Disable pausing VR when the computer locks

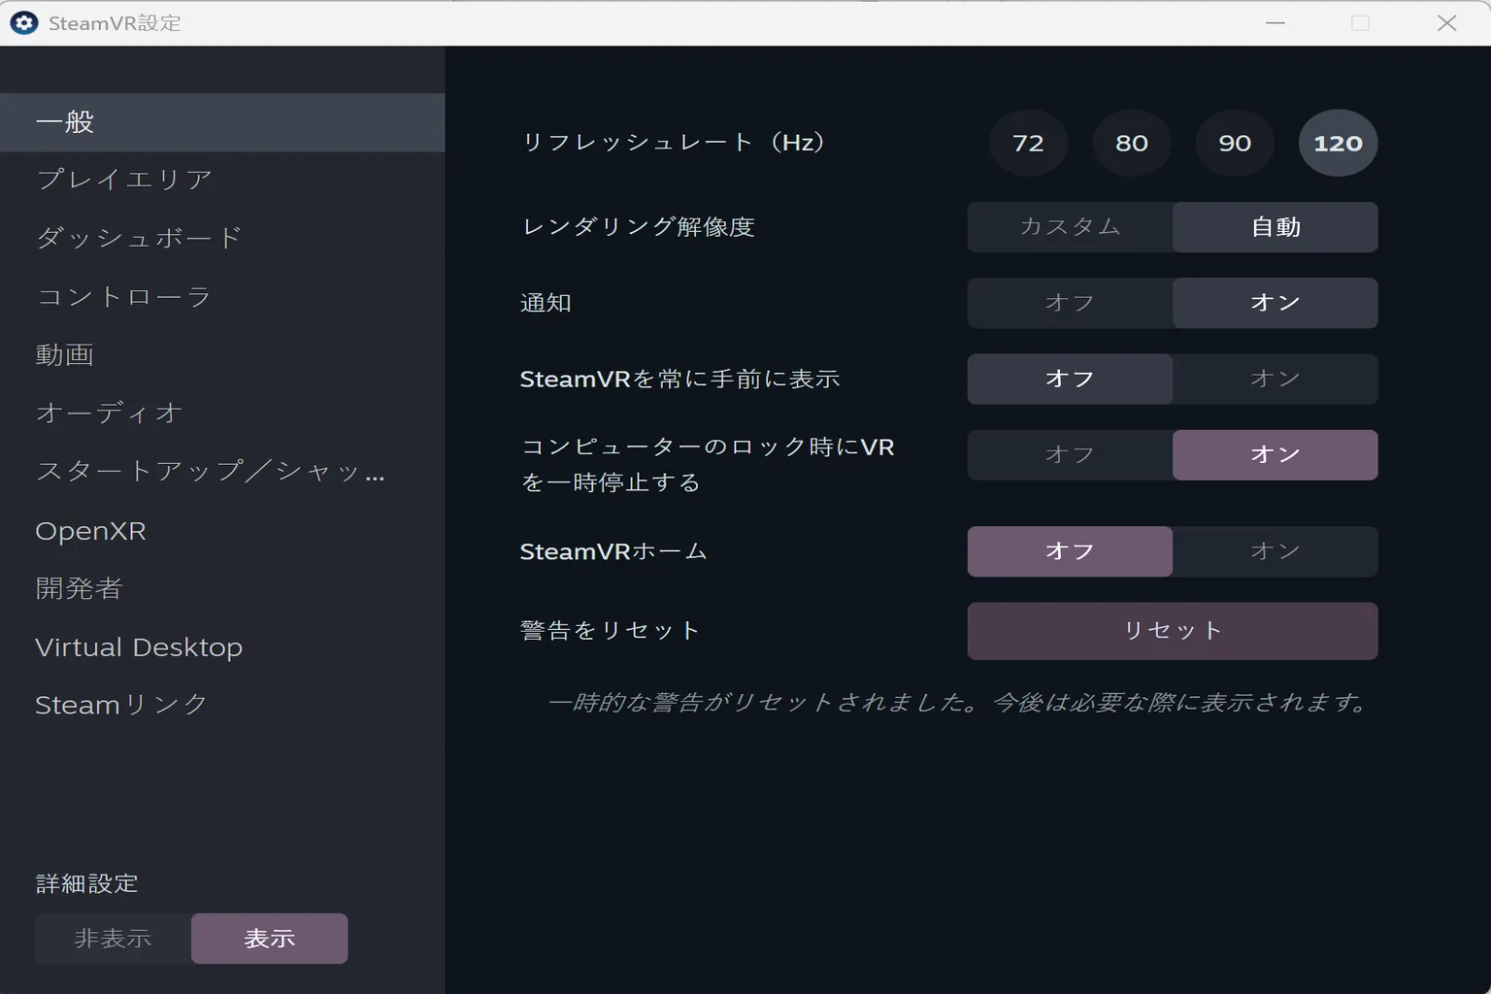tap(1069, 453)
